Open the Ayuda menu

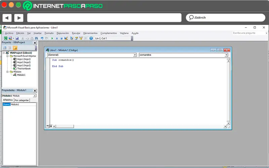pos(135,33)
